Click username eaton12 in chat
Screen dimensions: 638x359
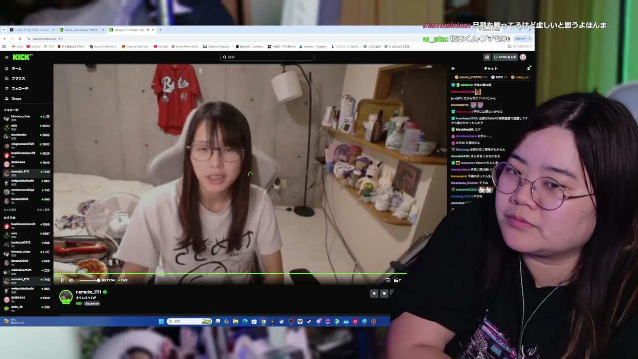tap(467, 85)
